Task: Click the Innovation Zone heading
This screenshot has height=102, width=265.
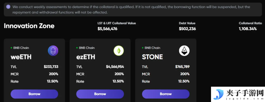Action: (x=29, y=26)
